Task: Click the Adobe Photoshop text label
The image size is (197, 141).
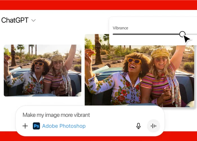Action: [x=64, y=126]
